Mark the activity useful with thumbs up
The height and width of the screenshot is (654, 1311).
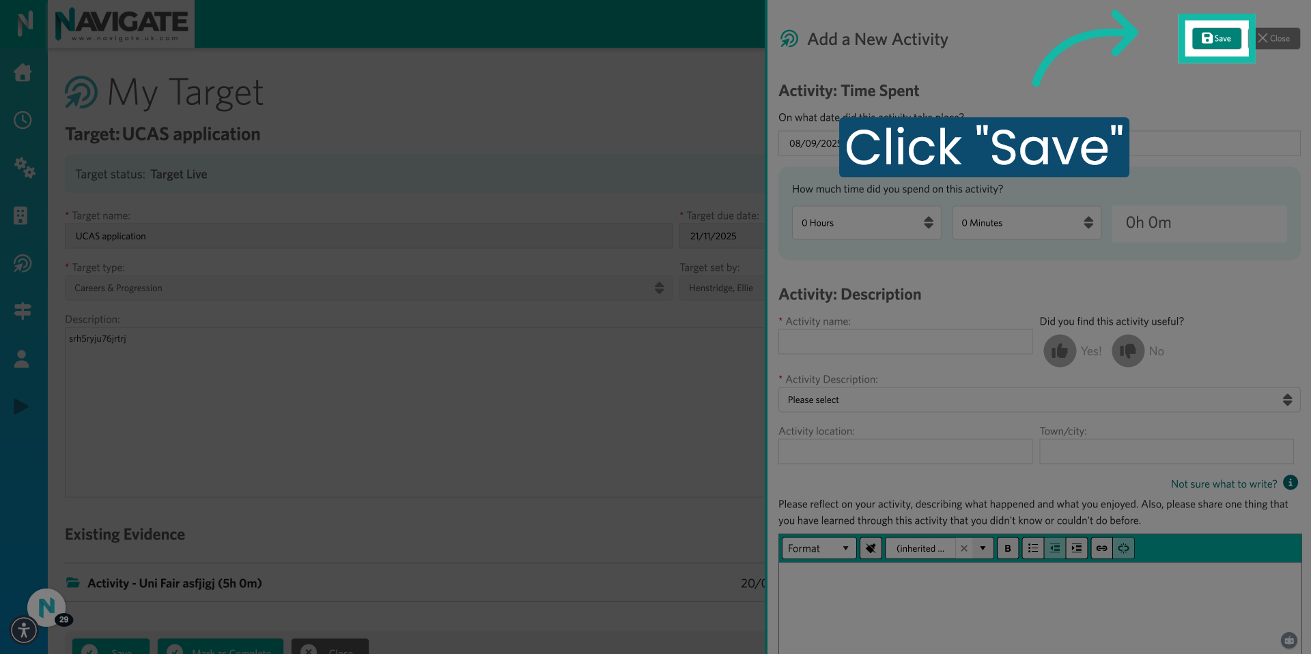(1059, 351)
